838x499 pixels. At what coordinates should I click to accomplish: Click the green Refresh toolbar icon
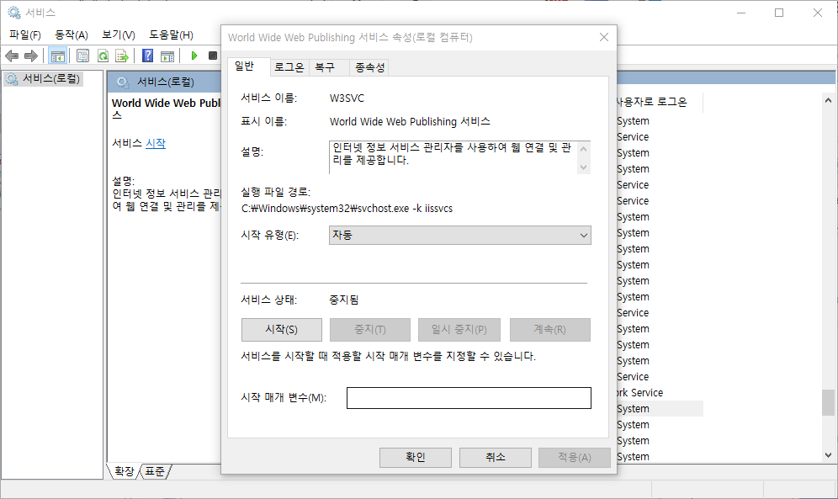[x=103, y=56]
